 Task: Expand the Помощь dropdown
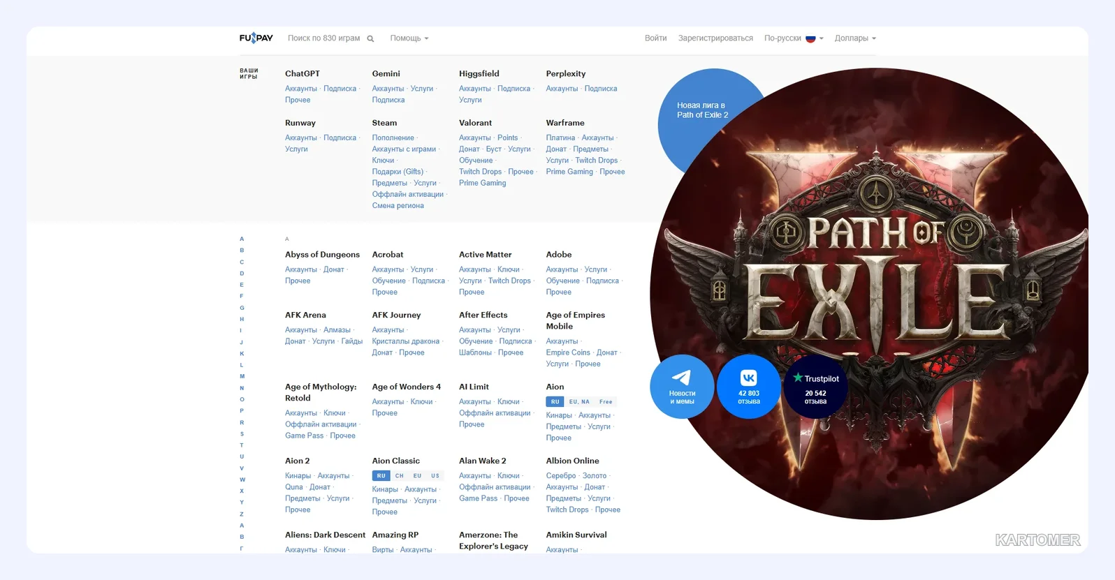pos(409,38)
